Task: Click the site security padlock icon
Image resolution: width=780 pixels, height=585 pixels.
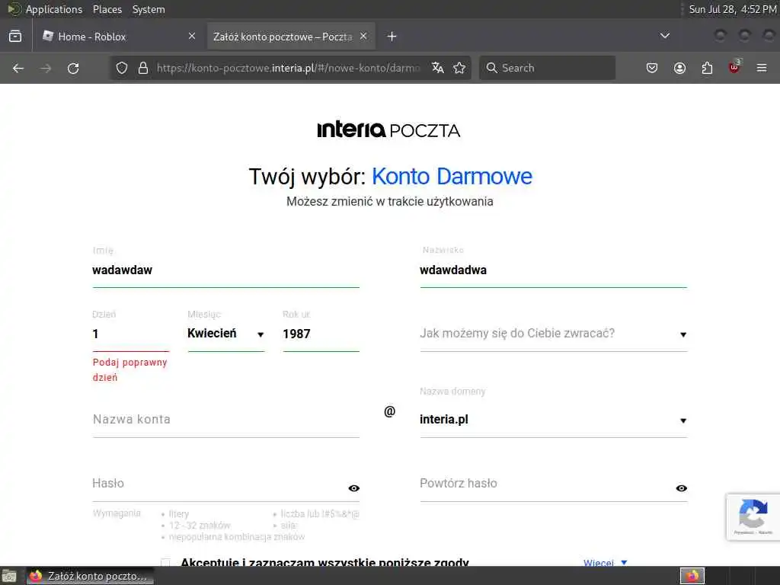Action: pos(143,68)
